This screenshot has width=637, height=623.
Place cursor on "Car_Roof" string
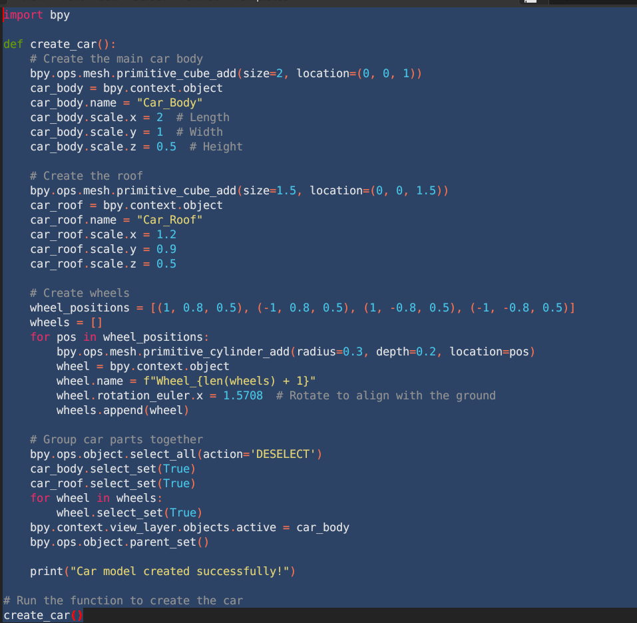click(169, 220)
